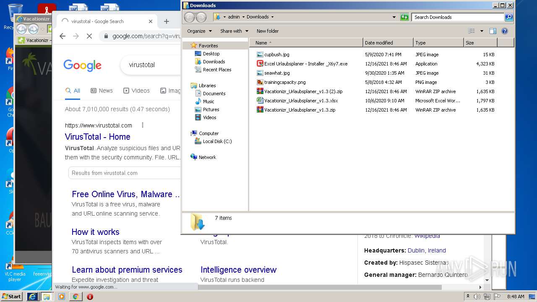The width and height of the screenshot is (537, 302).
Task: Click the Explorer Back navigation button
Action: (x=190, y=17)
